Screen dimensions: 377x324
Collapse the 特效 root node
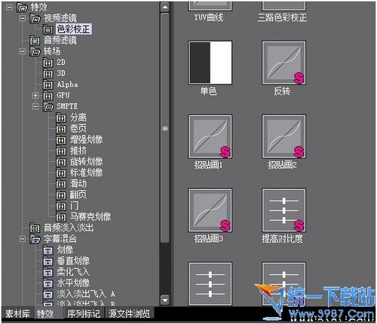coord(9,7)
